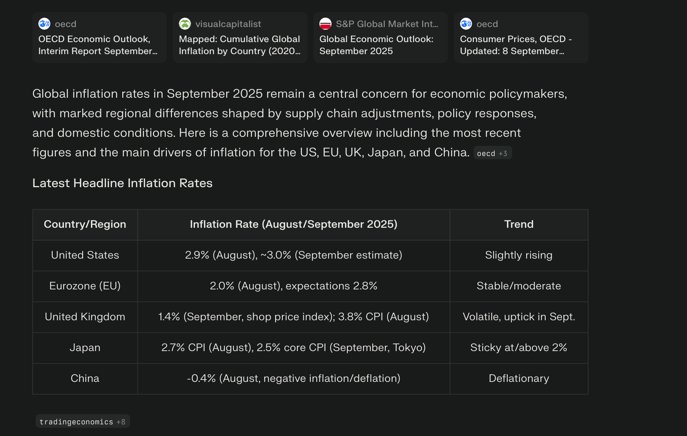Click the China Deflationary trend cell
687x436 pixels.
[519, 378]
